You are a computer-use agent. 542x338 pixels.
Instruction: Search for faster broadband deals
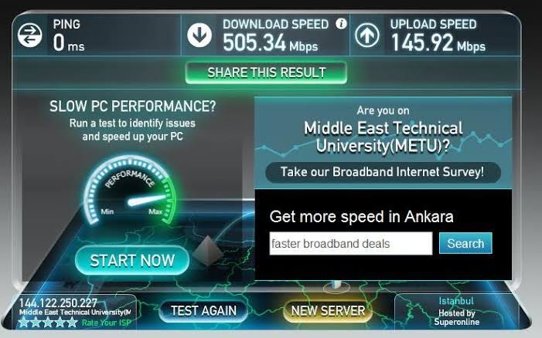point(465,243)
